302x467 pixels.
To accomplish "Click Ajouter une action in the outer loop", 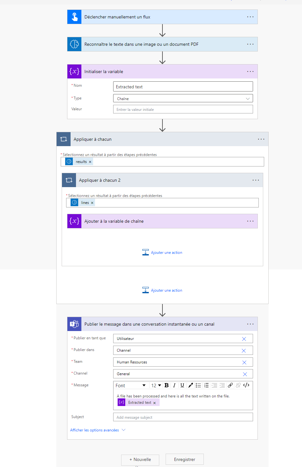I will [x=162, y=290].
